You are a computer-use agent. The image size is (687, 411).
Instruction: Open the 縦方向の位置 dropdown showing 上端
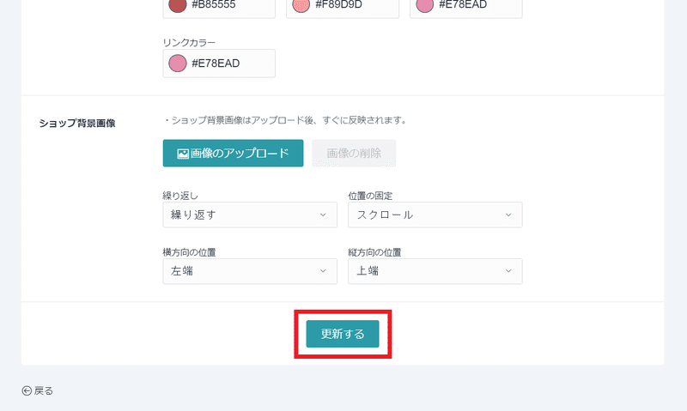(435, 271)
